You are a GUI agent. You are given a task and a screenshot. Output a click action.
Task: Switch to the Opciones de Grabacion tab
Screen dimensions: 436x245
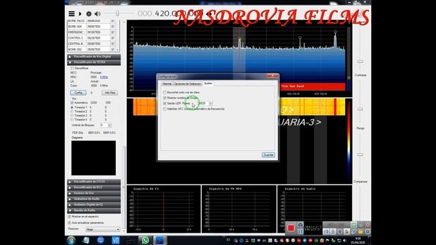tap(187, 84)
